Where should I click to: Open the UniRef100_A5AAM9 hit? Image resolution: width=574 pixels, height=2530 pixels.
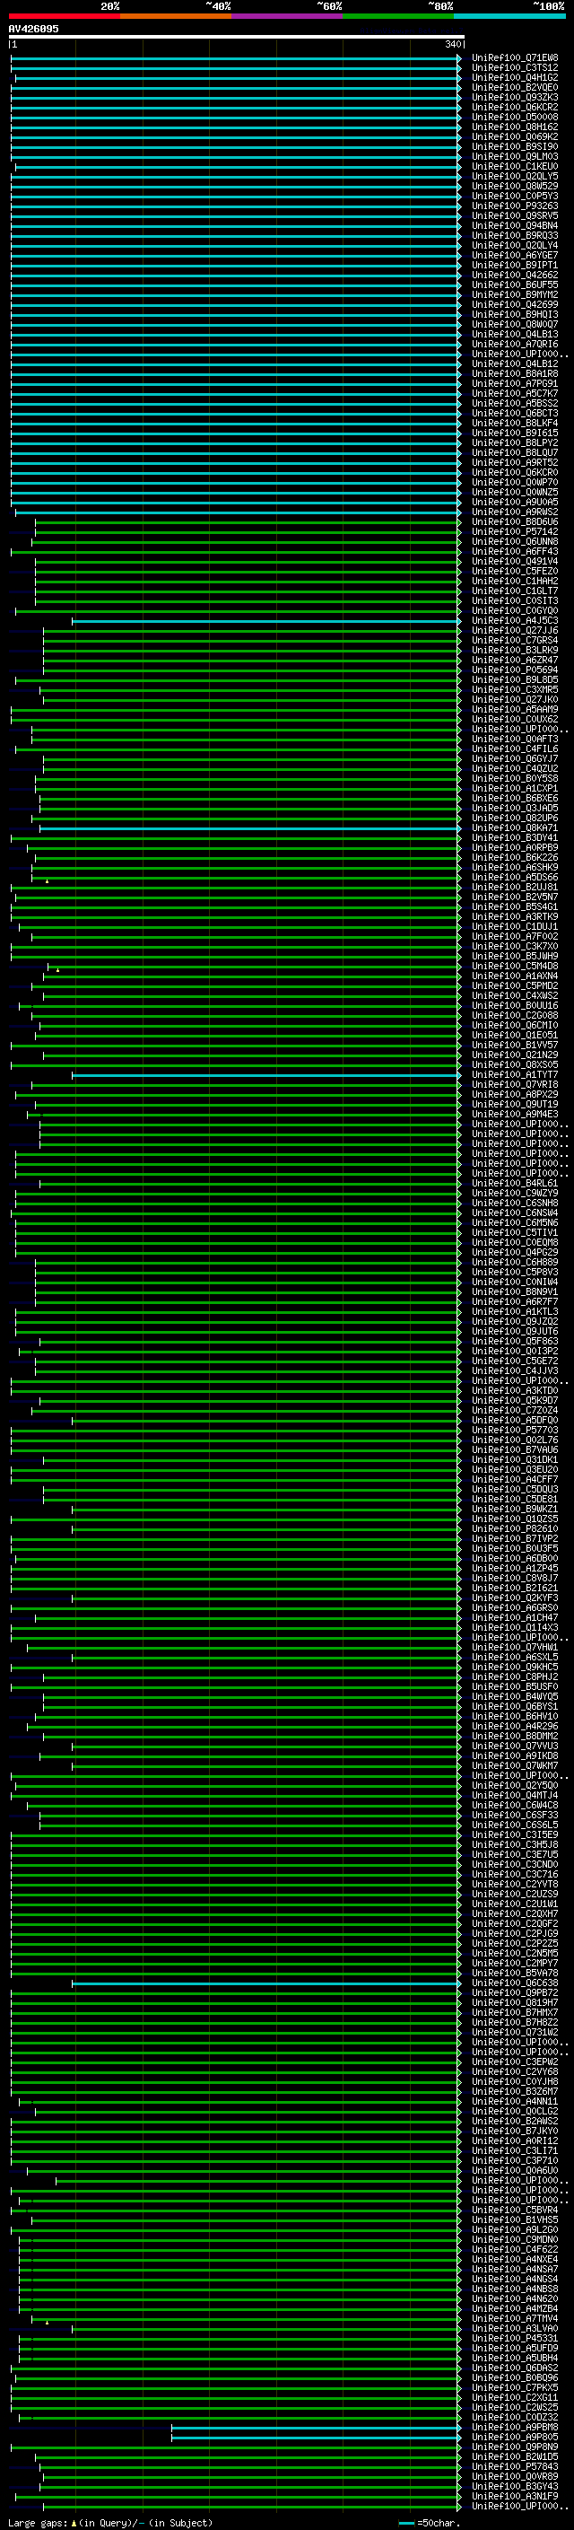tap(515, 709)
